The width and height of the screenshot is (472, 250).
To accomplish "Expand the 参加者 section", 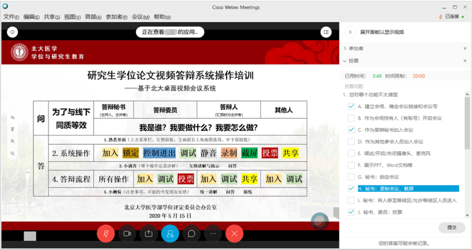I will coord(345,48).
